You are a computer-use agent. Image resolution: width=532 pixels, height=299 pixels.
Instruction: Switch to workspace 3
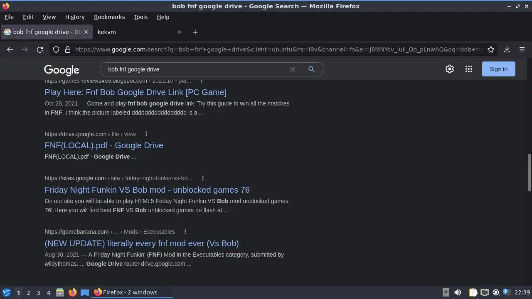point(38,292)
